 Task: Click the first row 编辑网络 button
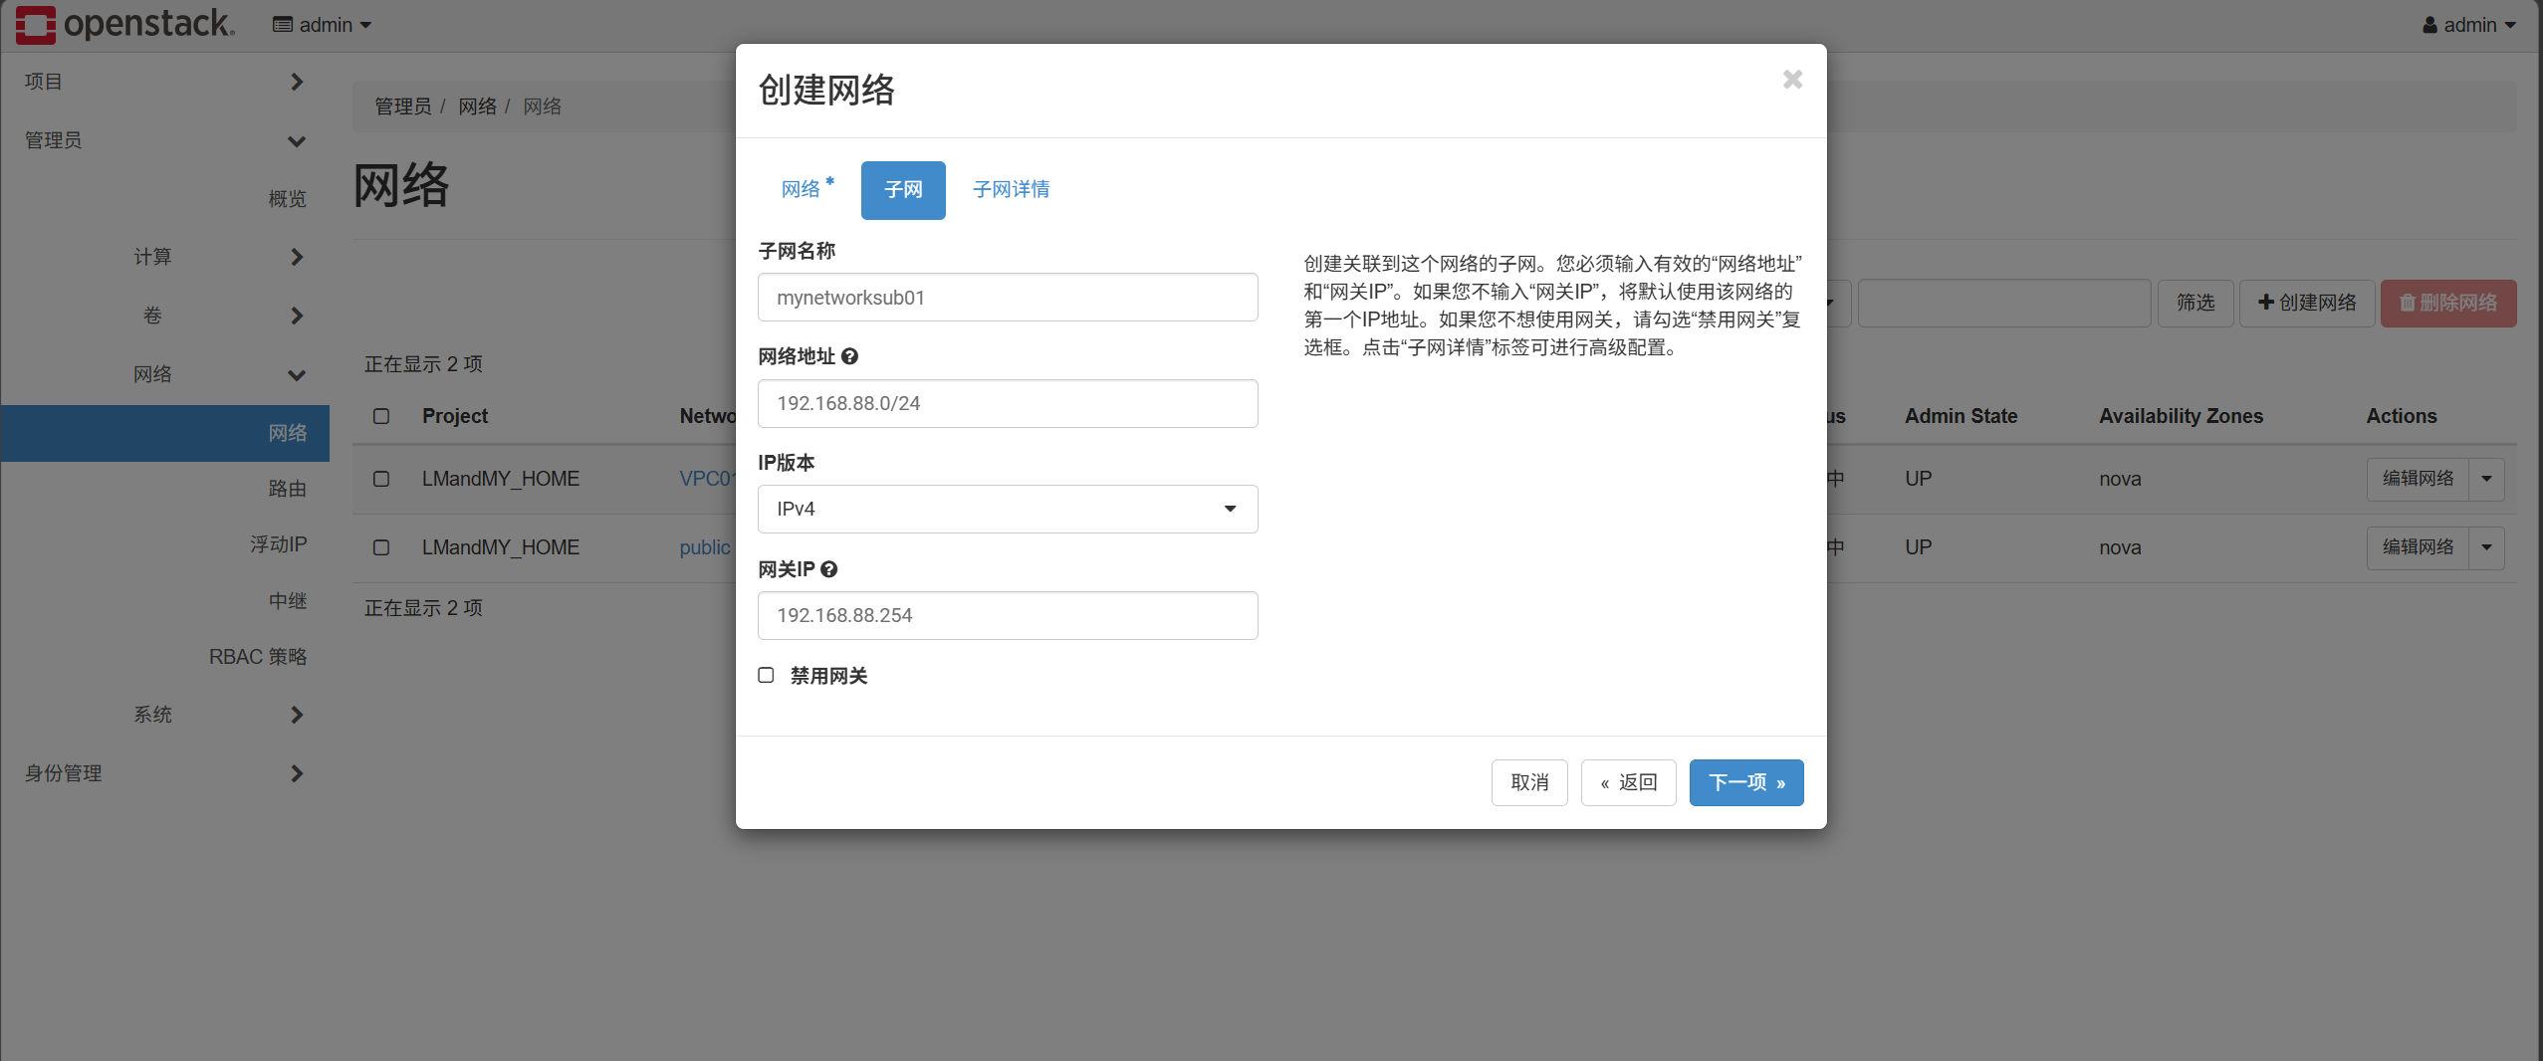pos(2418,479)
